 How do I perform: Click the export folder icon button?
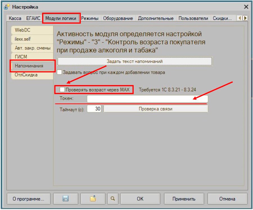pos(93,198)
